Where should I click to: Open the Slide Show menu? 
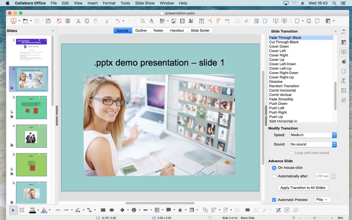pos(145,3)
